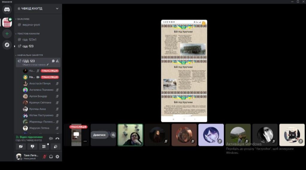The height and width of the screenshot is (170, 306).
Task: Toggle the camera on or off
Action: (x=21, y=146)
